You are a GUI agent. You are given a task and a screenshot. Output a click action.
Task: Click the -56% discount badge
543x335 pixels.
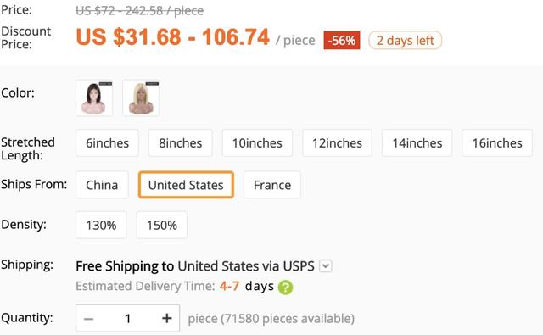(342, 40)
